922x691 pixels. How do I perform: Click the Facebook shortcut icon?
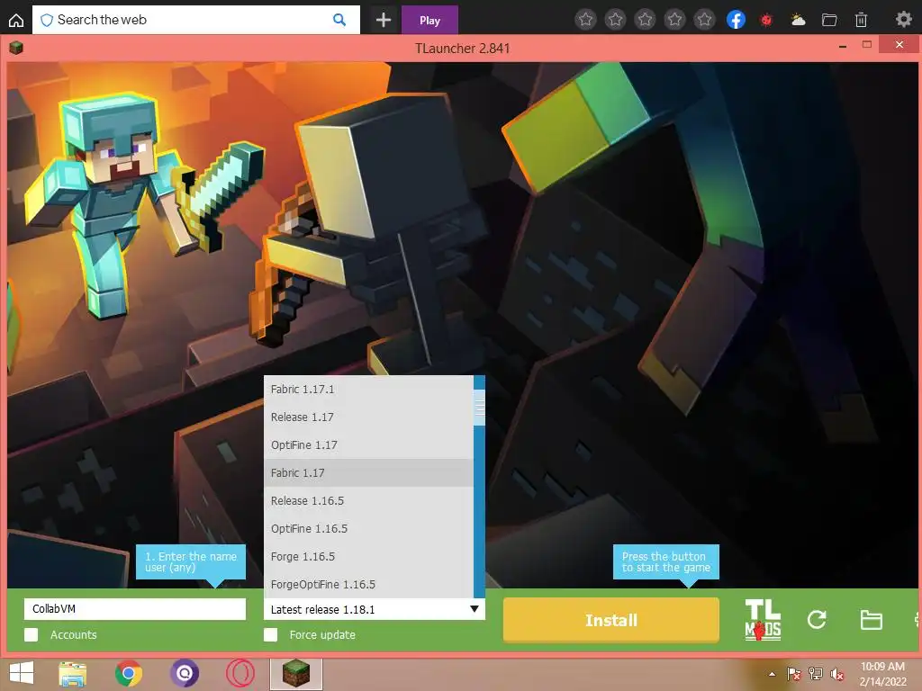(x=736, y=20)
